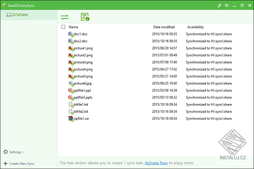The width and height of the screenshot is (254, 169).
Task: Click the sync arrows toolbar icon
Action: (65, 17)
